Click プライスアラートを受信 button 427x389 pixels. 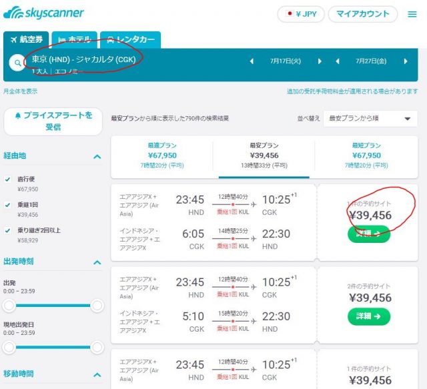(x=53, y=121)
